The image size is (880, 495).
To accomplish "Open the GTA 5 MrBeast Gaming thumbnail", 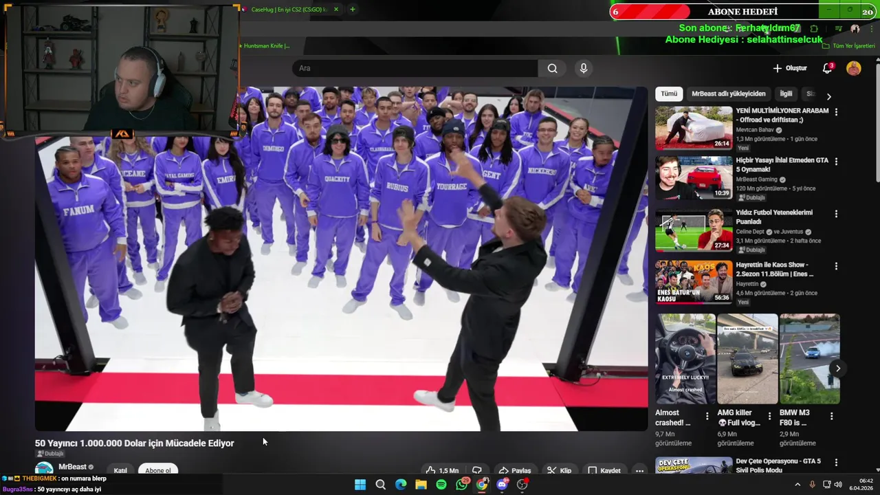I will (x=694, y=178).
